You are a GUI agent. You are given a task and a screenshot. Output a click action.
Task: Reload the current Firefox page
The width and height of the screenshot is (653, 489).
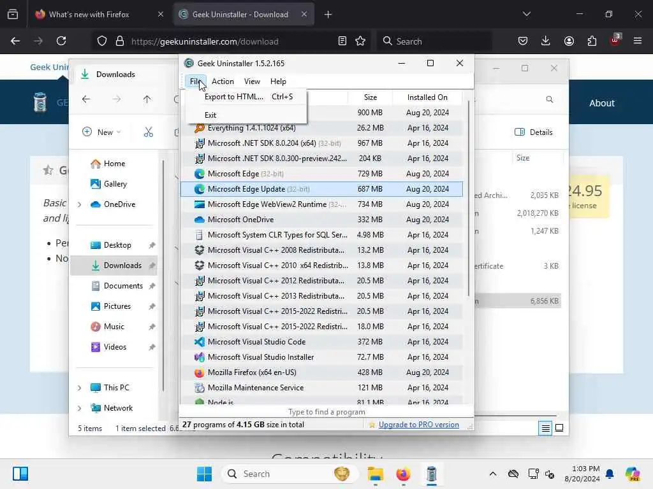tap(61, 41)
